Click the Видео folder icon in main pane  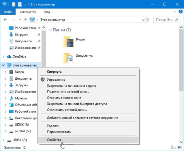[68, 42]
